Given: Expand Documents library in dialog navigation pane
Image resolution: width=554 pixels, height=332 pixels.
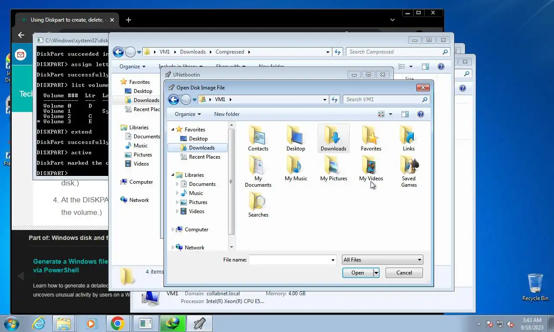Looking at the screenshot, I should 177,184.
